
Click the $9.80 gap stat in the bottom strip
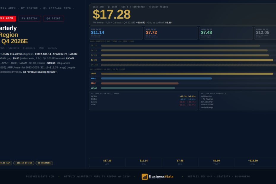pos(217,162)
